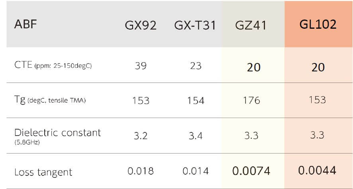Select the GX92 column header
Viewport: 353px width, 189px height.
tap(141, 26)
